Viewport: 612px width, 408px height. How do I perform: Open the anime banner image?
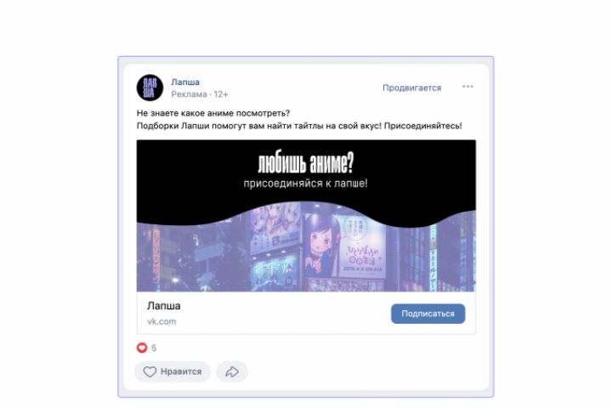coord(306,216)
